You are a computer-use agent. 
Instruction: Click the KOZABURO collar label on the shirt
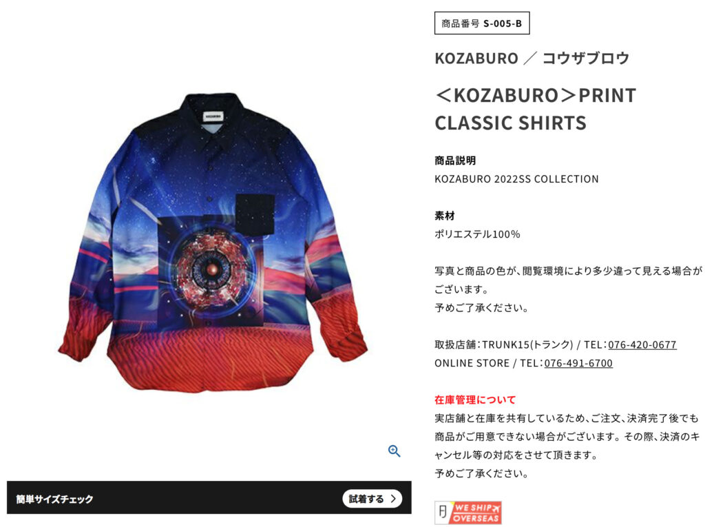213,116
